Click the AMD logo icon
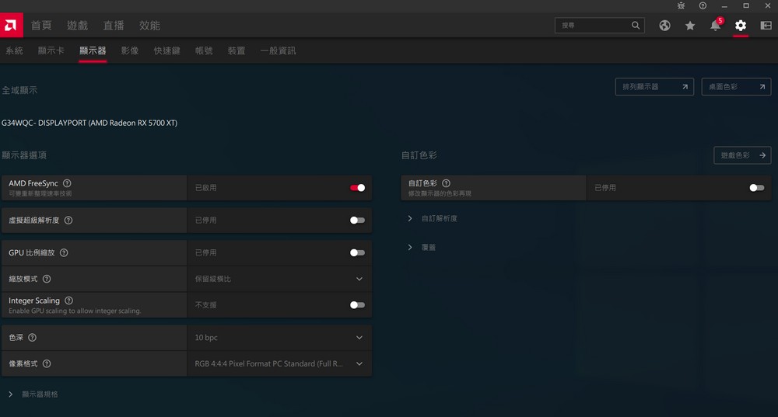 point(11,26)
